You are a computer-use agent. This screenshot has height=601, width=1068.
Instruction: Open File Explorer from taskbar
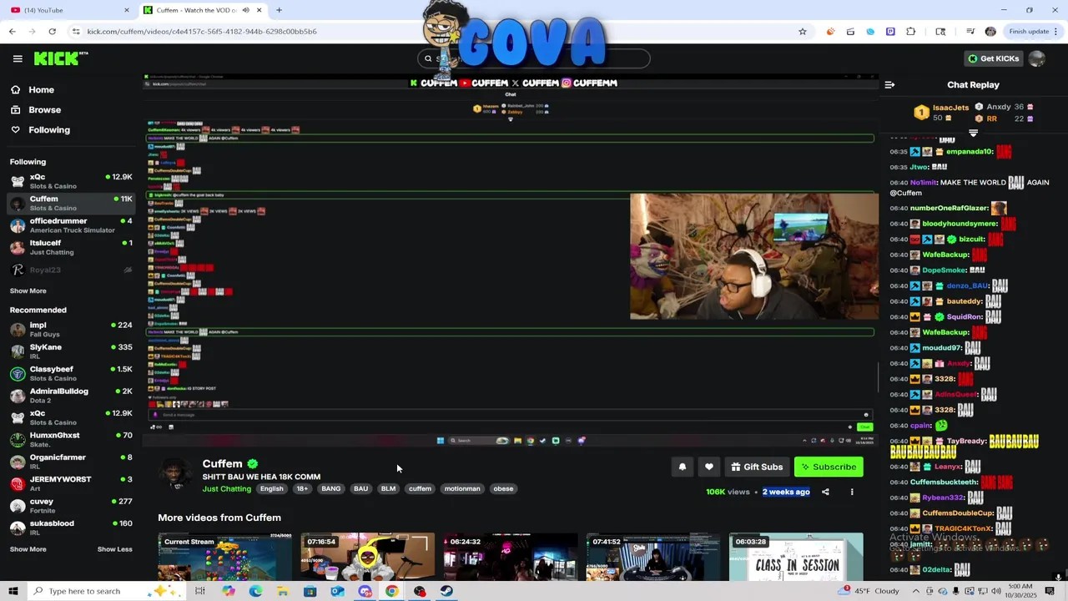[x=283, y=591]
